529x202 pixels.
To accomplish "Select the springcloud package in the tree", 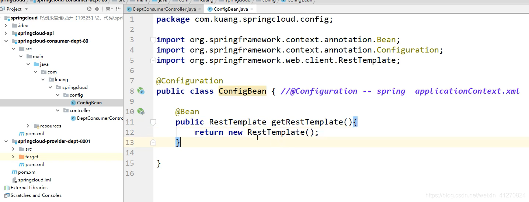I will point(75,87).
